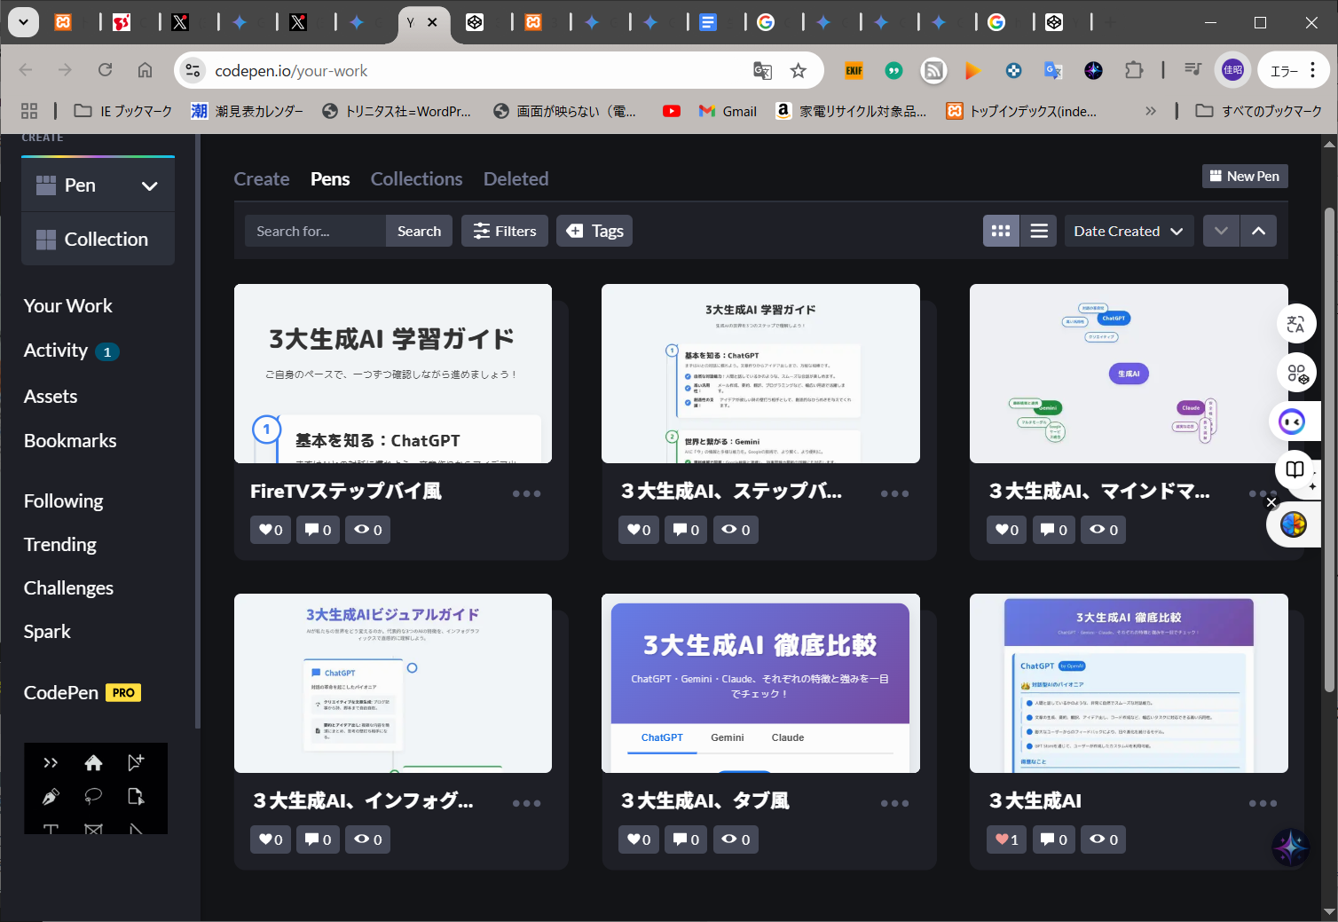Toggle the heart with 1 like on 3大生成AI
Screen dimensions: 1338x922
[1007, 839]
